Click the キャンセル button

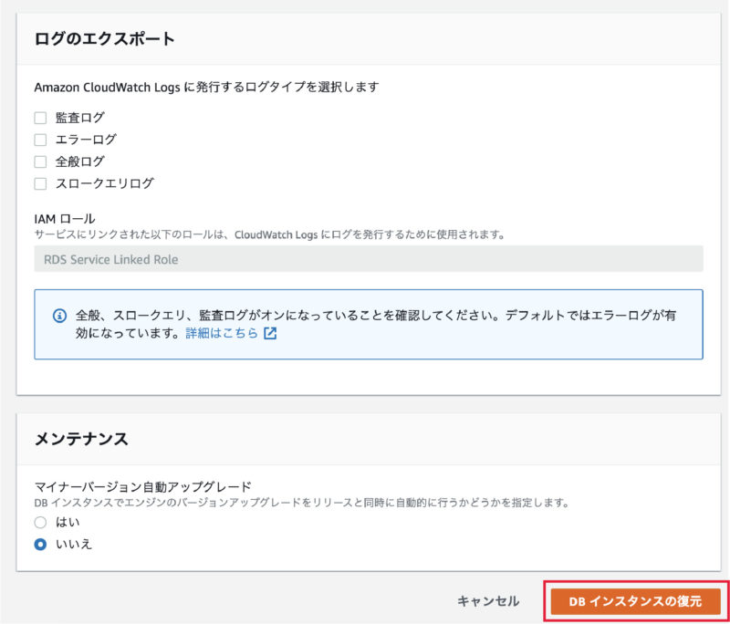coord(488,601)
